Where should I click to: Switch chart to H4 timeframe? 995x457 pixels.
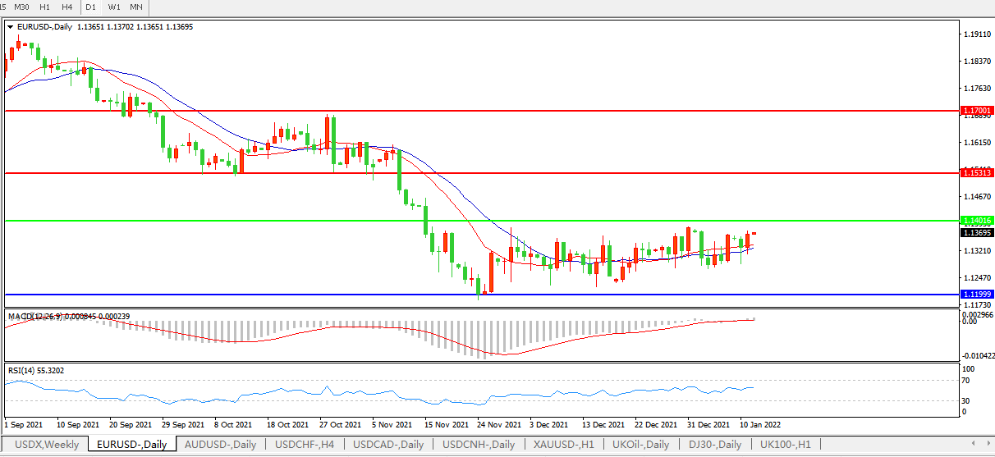(x=67, y=7)
